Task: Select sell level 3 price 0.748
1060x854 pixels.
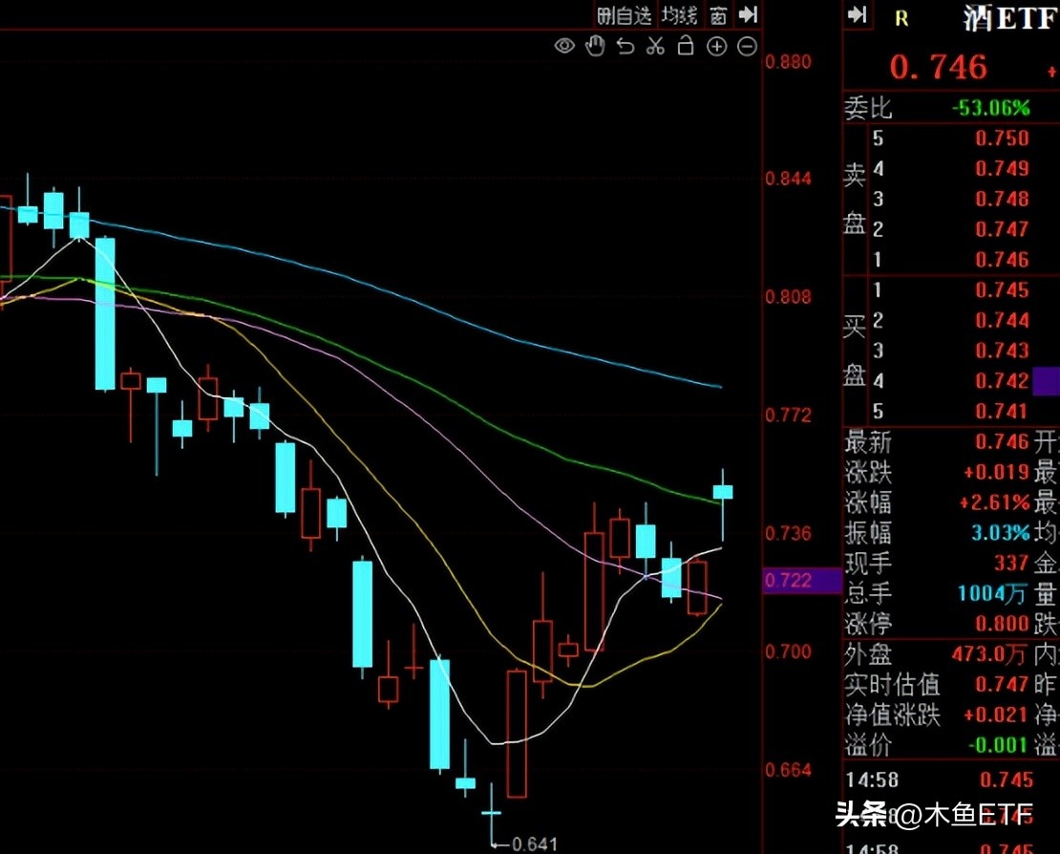Action: click(1002, 199)
